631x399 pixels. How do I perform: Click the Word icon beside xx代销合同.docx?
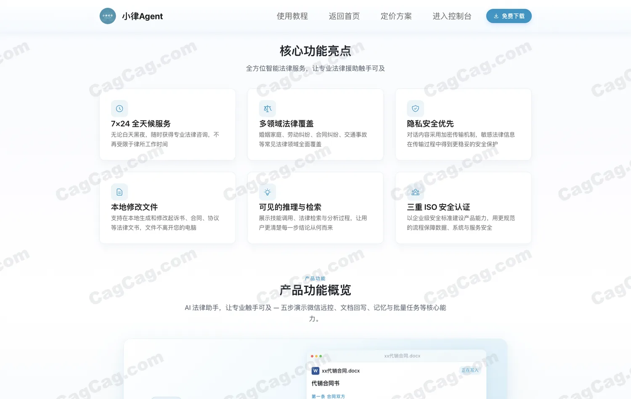(315, 371)
